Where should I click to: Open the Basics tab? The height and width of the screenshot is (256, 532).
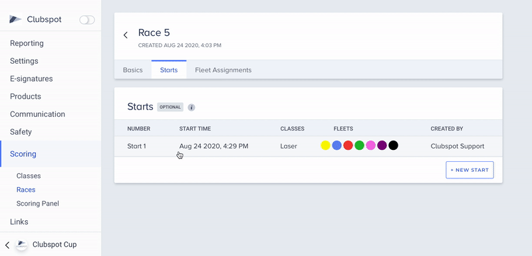click(x=132, y=70)
